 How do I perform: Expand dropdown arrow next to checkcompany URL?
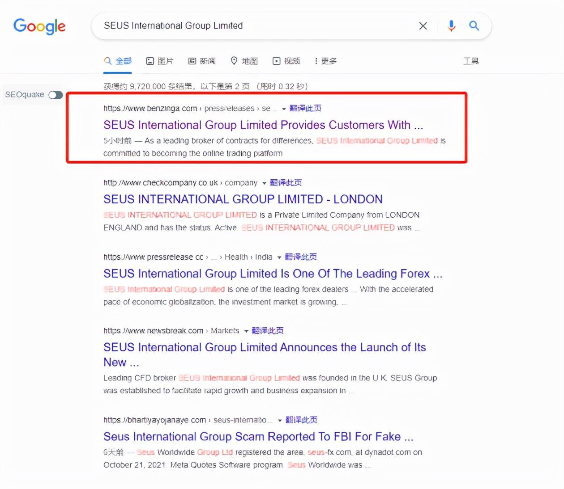point(264,183)
